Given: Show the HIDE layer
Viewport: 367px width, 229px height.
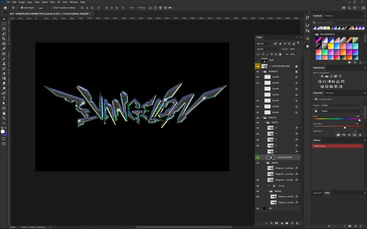Looking at the screenshot, I should coord(258,60).
